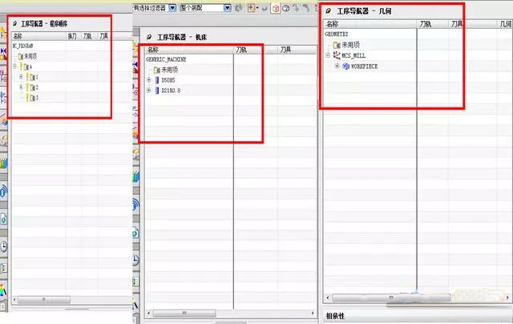Viewport: 513px width, 324px height.
Task: Click the unused items folder in geometry view
Action: coord(337,45)
